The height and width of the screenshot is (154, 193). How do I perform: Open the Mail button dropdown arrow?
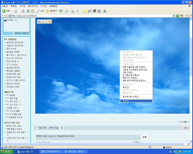pos(69,11)
